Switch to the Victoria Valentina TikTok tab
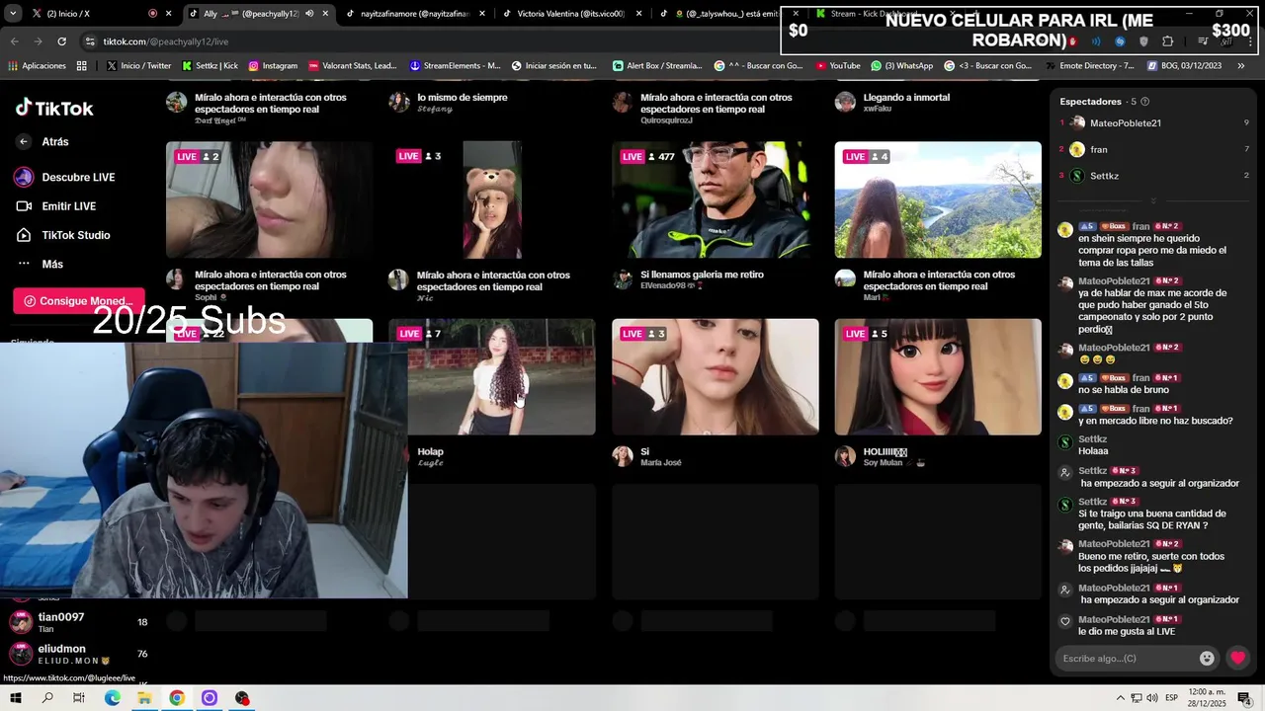Viewport: 1265px width, 711px height. (x=571, y=14)
